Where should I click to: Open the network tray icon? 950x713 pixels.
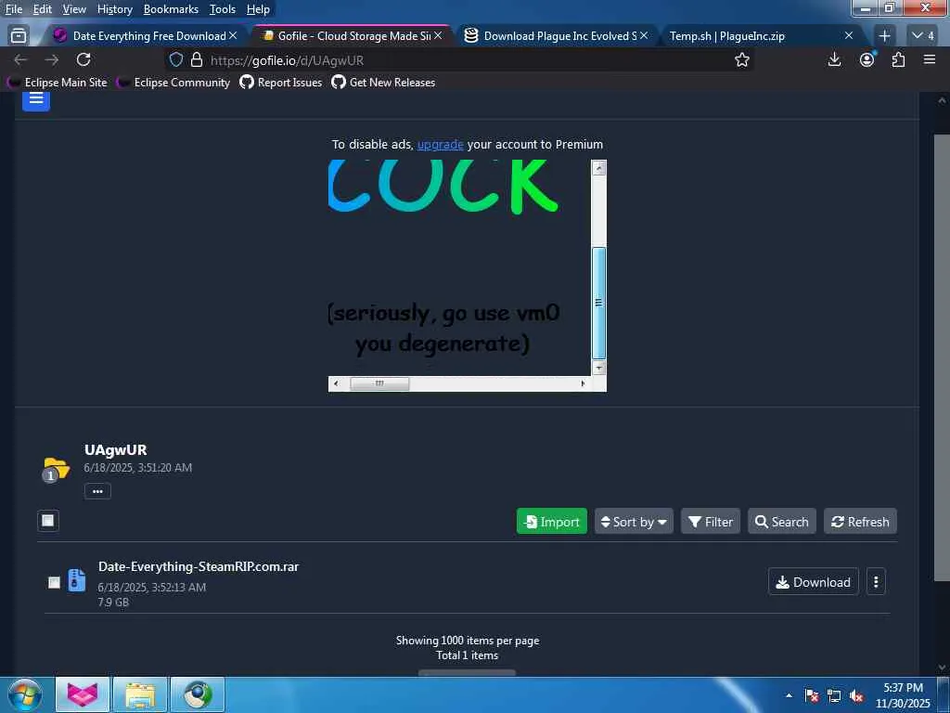[x=834, y=695]
